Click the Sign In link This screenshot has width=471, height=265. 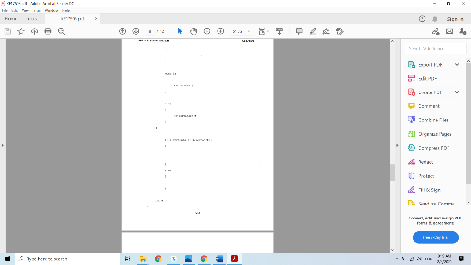(455, 19)
